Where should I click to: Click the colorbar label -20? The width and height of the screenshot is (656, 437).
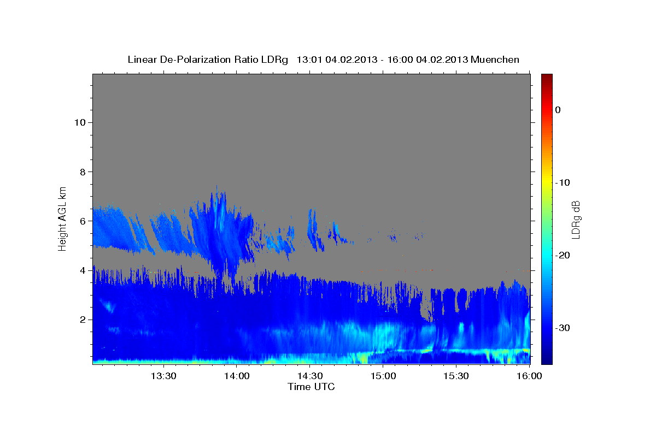click(563, 255)
